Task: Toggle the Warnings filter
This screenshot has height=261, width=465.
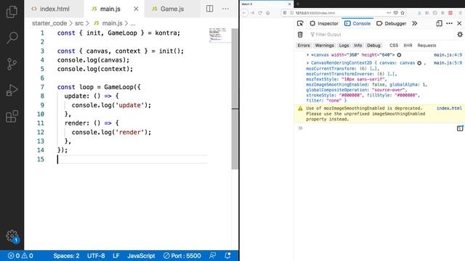Action: (x=324, y=45)
